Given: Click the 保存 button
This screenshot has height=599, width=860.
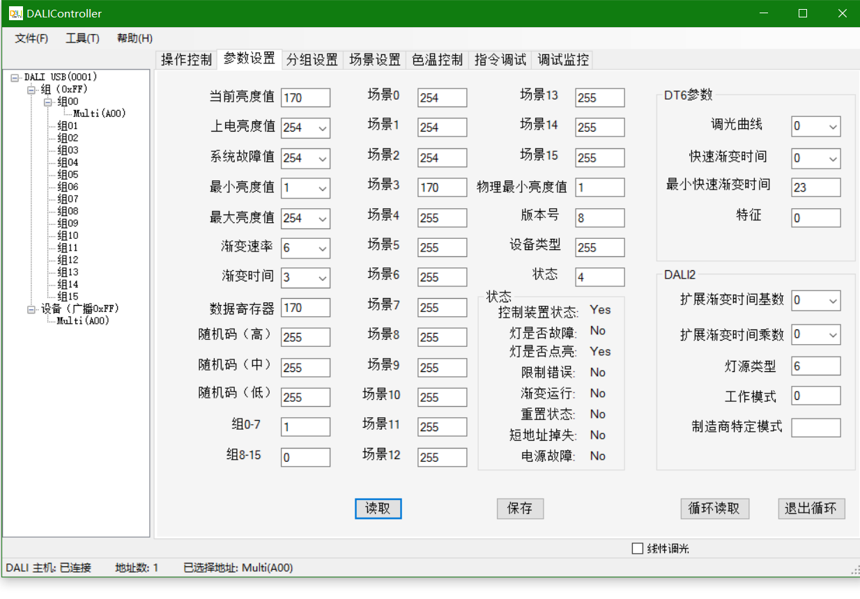Looking at the screenshot, I should click(x=520, y=508).
